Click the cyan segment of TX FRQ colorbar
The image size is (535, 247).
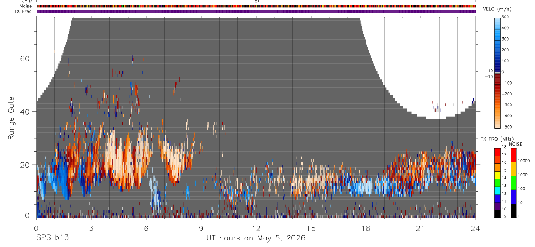pos(498,190)
